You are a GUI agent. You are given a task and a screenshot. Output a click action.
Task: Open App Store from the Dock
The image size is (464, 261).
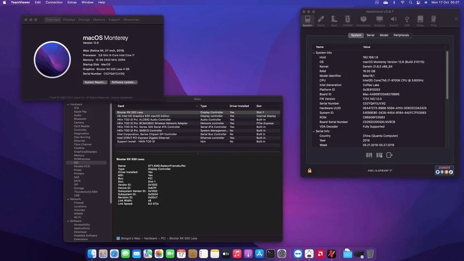coord(259,254)
